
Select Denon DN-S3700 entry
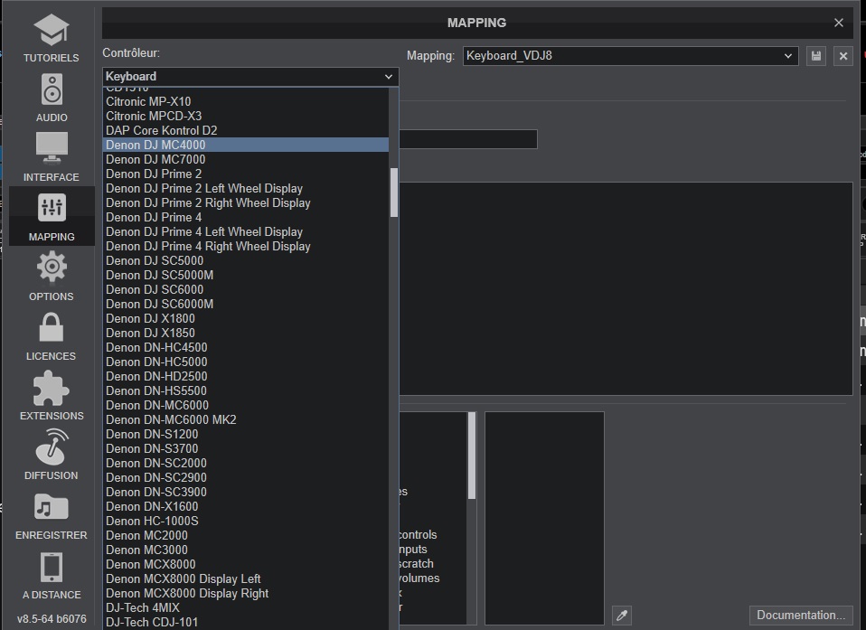[246, 449]
